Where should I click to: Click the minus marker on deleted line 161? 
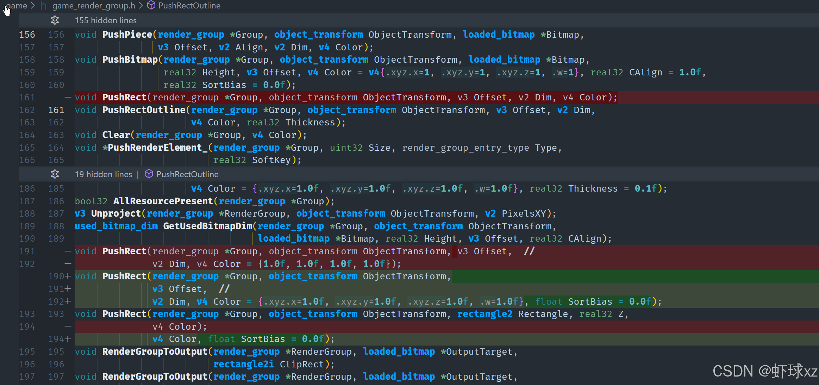click(68, 98)
